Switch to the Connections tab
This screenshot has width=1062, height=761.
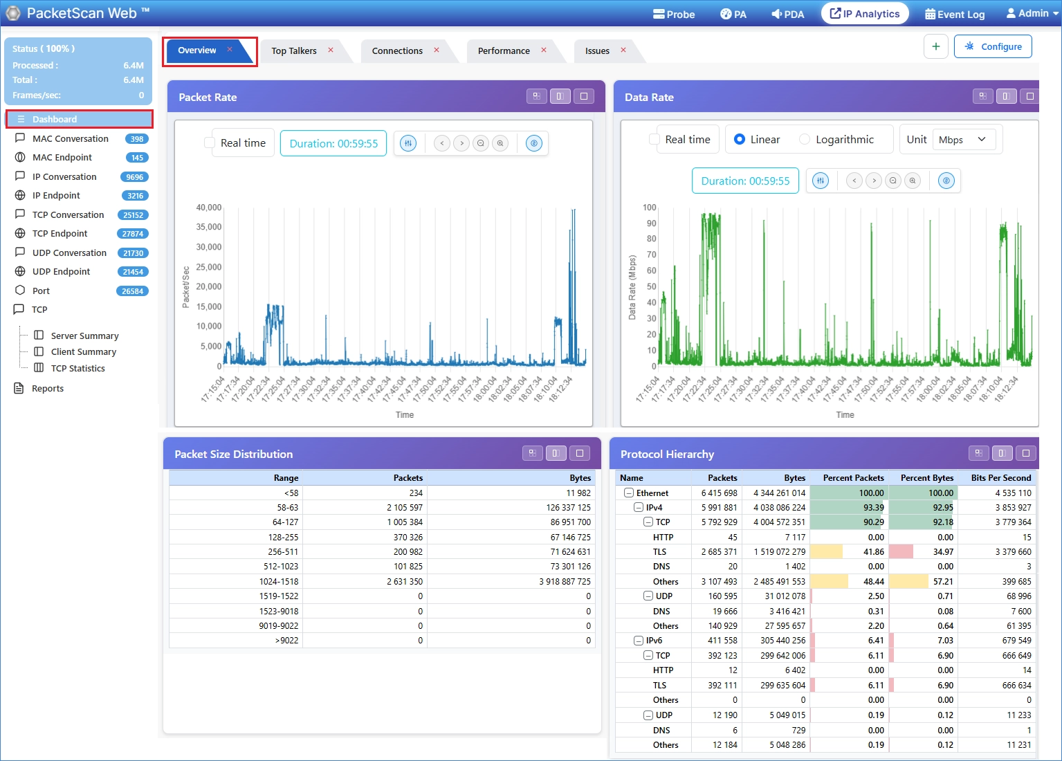point(397,51)
